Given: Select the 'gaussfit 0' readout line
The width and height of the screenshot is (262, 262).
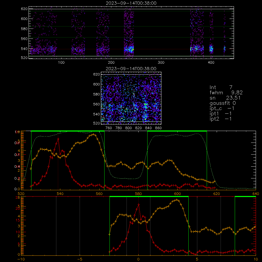Looking at the screenshot, I should coord(223,103).
